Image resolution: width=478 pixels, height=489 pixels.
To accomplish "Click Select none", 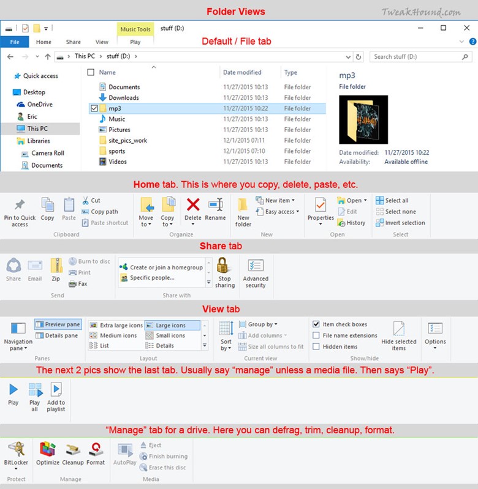I will click(396, 212).
